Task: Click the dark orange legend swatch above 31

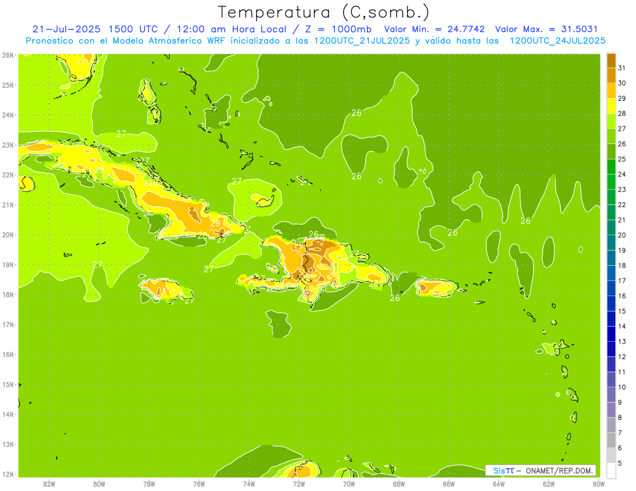Action: (611, 61)
